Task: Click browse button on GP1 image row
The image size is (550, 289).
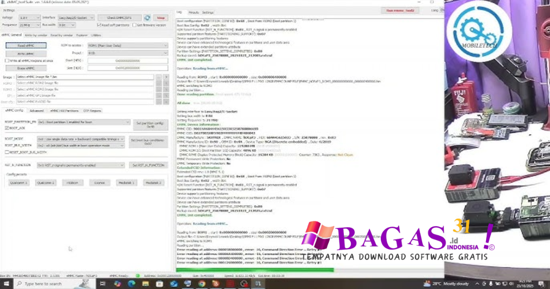Action: click(159, 96)
